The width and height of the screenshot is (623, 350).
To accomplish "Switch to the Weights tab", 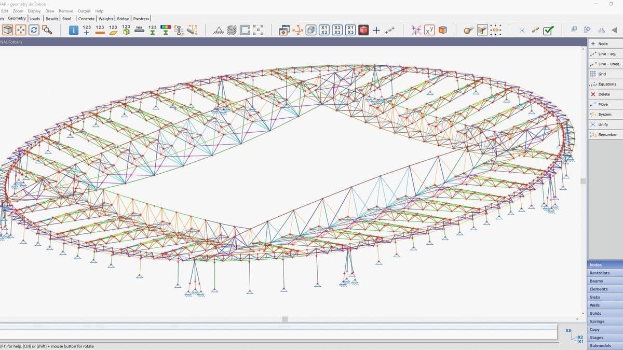I will pos(106,19).
